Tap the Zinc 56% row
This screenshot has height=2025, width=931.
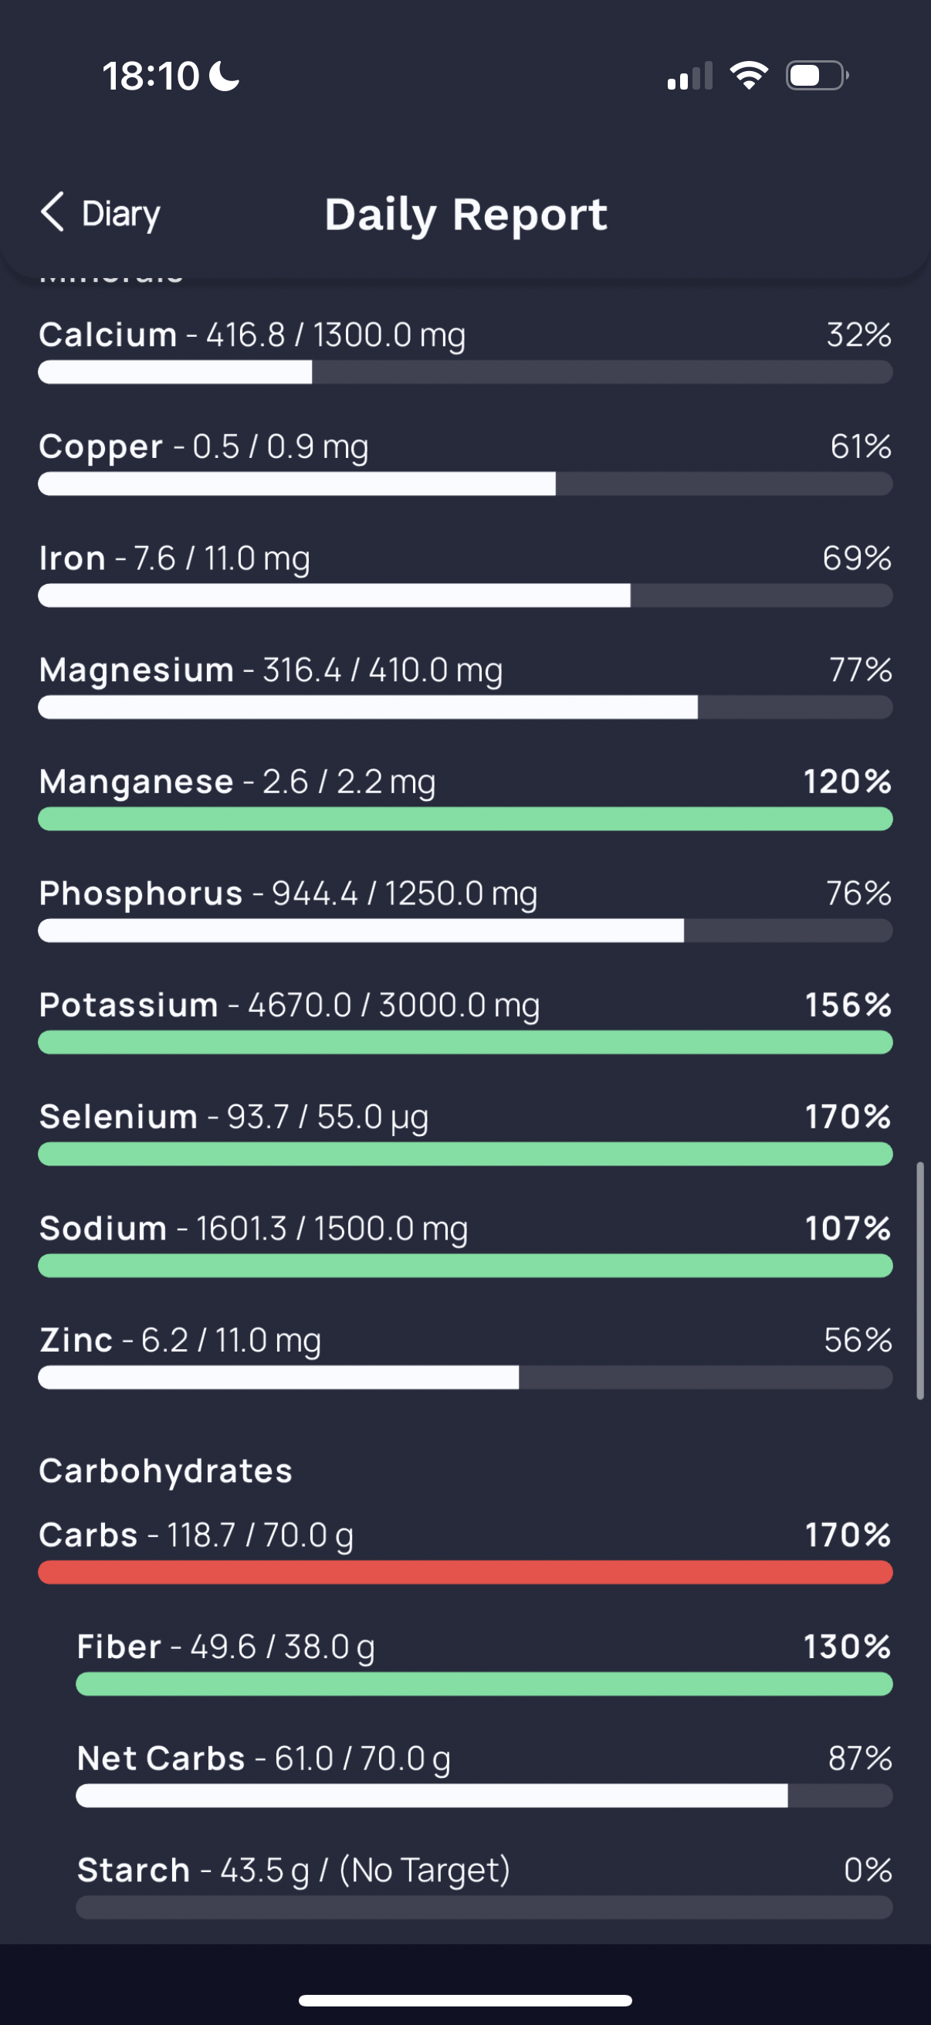(x=465, y=1355)
